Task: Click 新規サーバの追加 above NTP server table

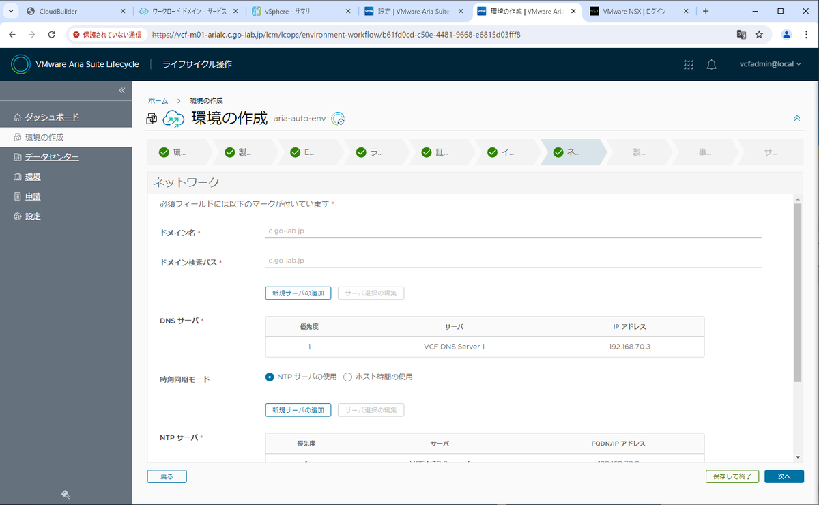Action: pos(298,410)
